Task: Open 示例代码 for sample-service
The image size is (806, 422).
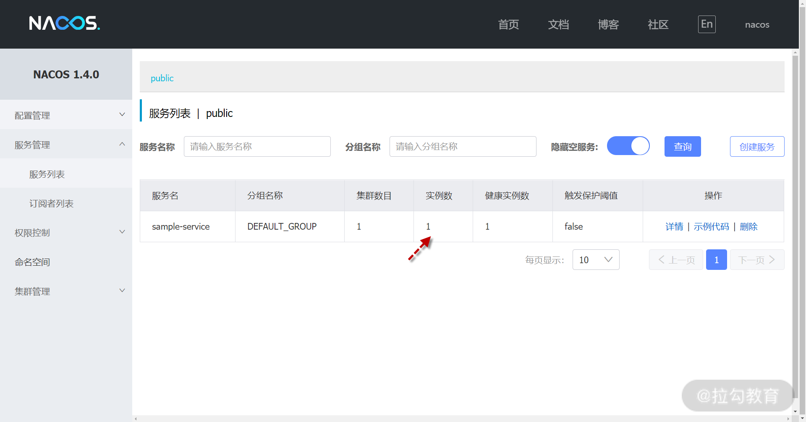Action: (x=711, y=226)
